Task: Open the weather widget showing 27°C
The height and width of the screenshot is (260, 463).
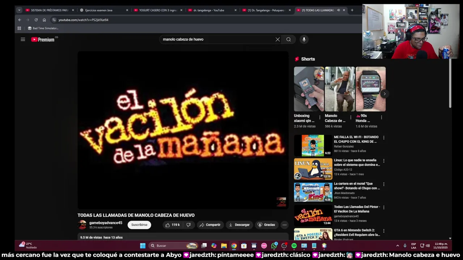Action: click(28, 246)
